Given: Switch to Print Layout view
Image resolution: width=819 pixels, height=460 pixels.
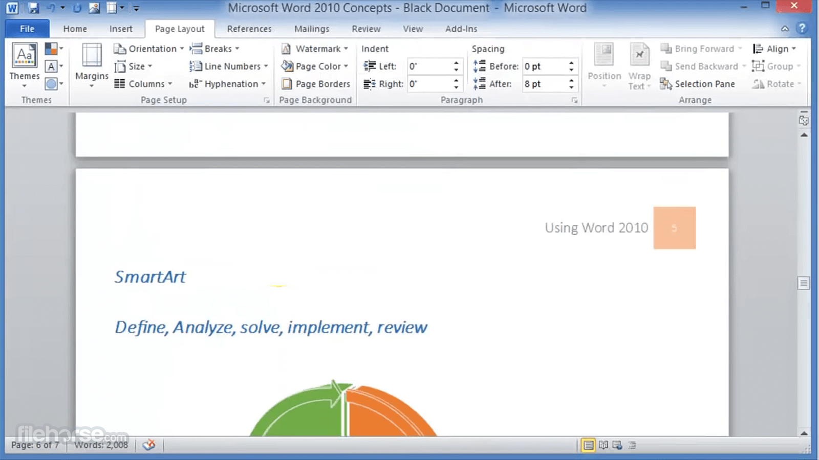Looking at the screenshot, I should [589, 445].
